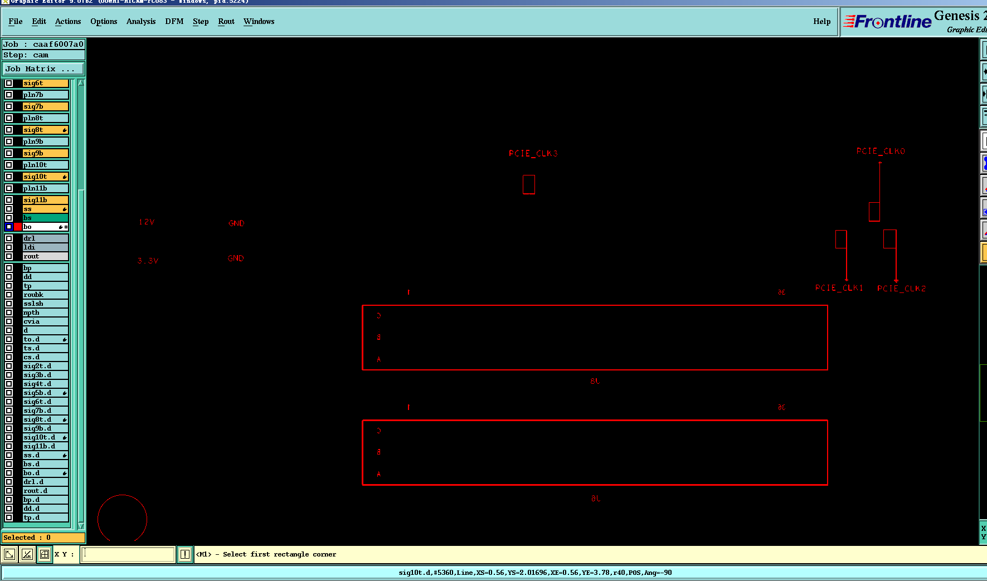Open the Help menu

pos(821,22)
